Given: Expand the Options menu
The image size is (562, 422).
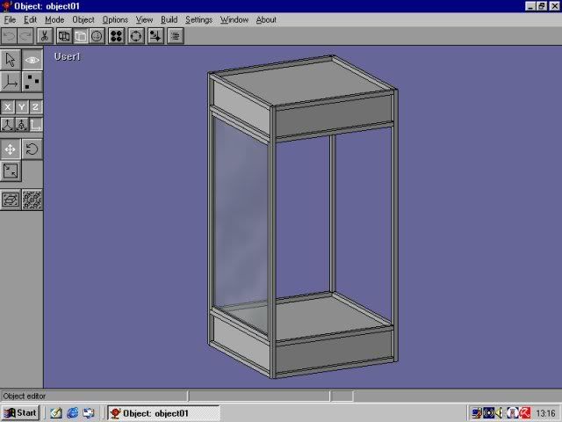Looking at the screenshot, I should pos(115,19).
